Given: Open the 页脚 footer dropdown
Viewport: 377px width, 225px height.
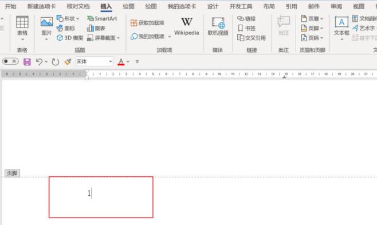Looking at the screenshot, I should point(312,28).
